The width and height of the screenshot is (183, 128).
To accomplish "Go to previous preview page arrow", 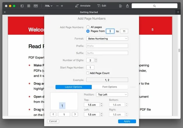I will pos(53,114).
